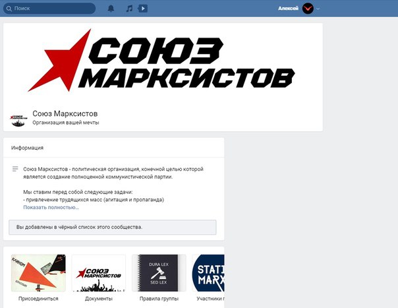Image resolution: width=398 pixels, height=308 pixels.
Task: Open the Присоединиться menu tile image
Action: pos(38,273)
